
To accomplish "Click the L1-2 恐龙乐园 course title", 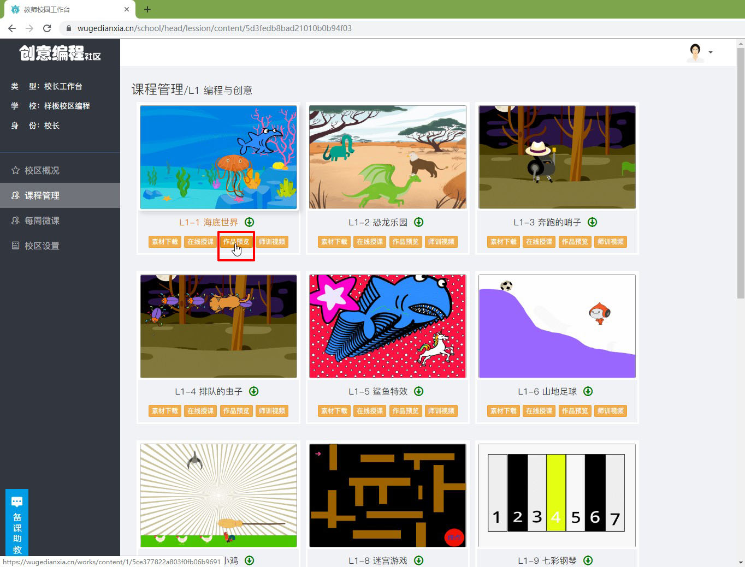I will (x=378, y=222).
